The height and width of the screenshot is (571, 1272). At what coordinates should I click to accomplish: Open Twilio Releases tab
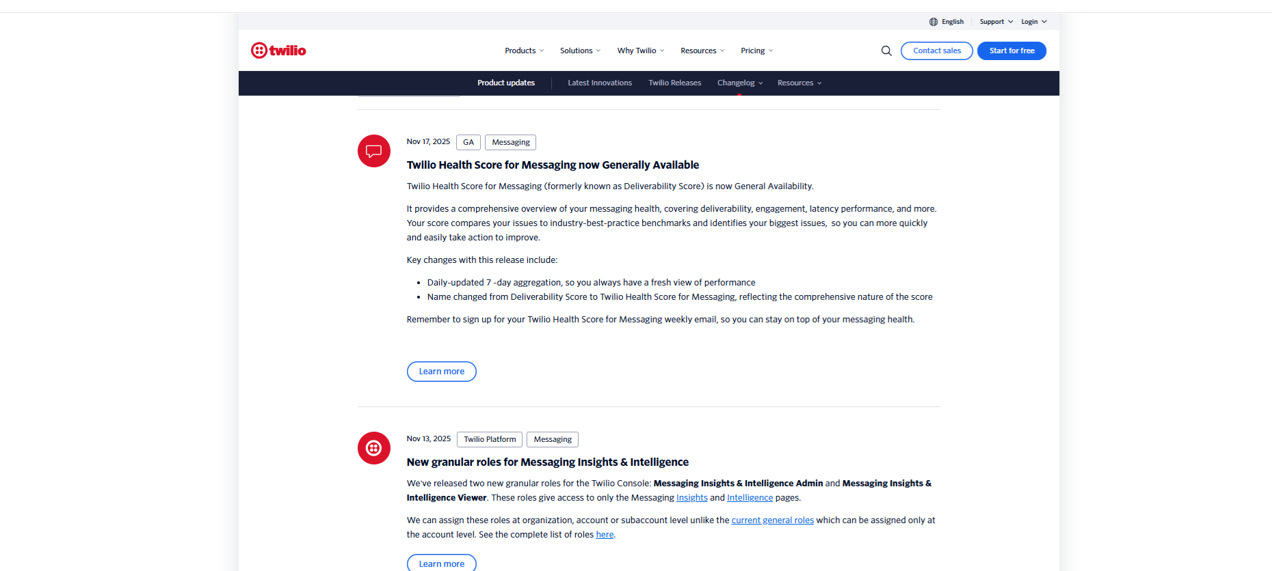675,83
